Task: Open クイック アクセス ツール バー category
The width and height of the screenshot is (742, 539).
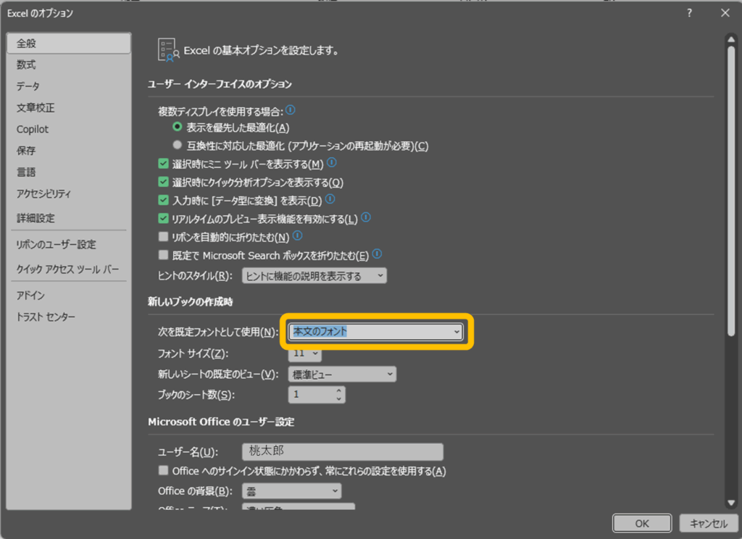Action: 69,269
